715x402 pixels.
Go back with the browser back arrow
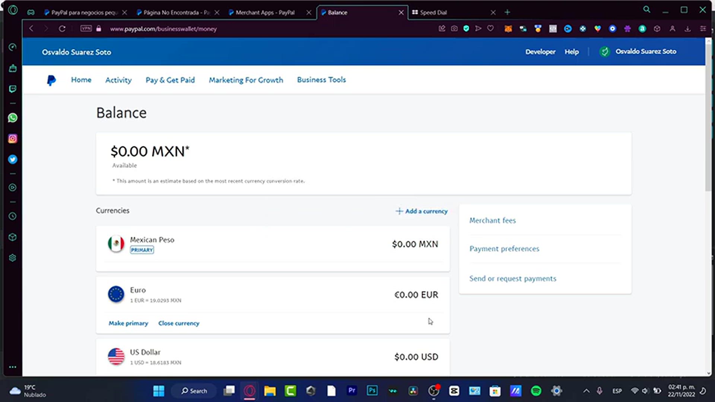[31, 29]
